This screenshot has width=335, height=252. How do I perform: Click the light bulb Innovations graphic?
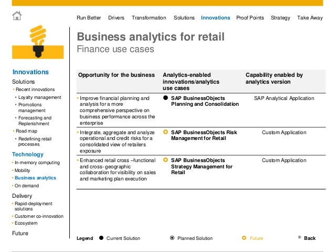tap(38, 42)
